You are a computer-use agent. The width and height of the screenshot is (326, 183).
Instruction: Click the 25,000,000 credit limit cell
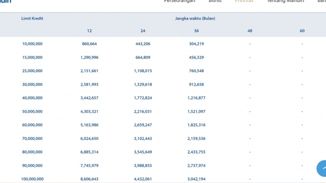click(x=32, y=71)
